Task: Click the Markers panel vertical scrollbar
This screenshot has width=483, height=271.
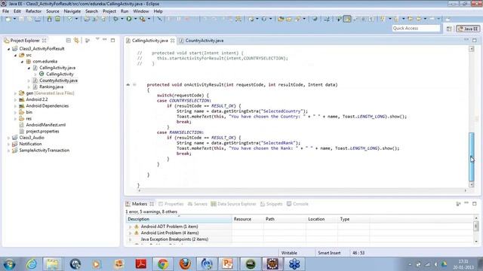Action: coord(476,227)
